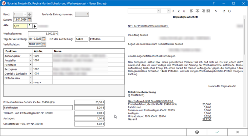The height and width of the screenshot is (136, 248).
Task: Click the Verfallsdatum date field
Action: point(35,44)
